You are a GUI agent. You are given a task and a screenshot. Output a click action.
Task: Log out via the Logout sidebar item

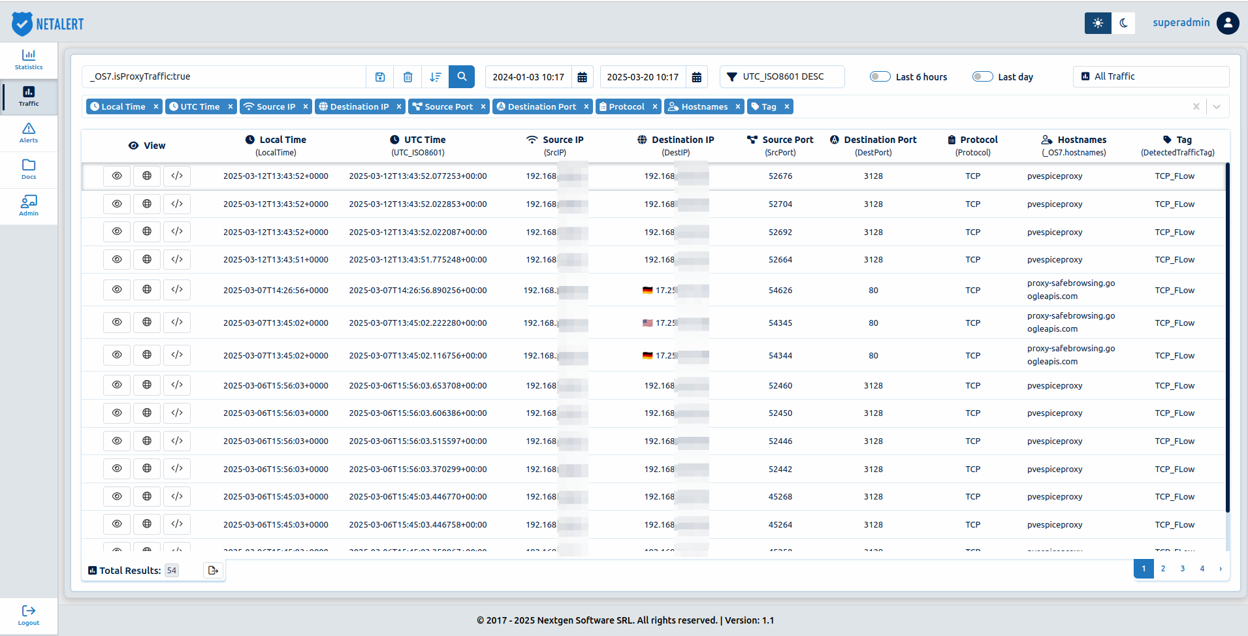[x=29, y=615]
